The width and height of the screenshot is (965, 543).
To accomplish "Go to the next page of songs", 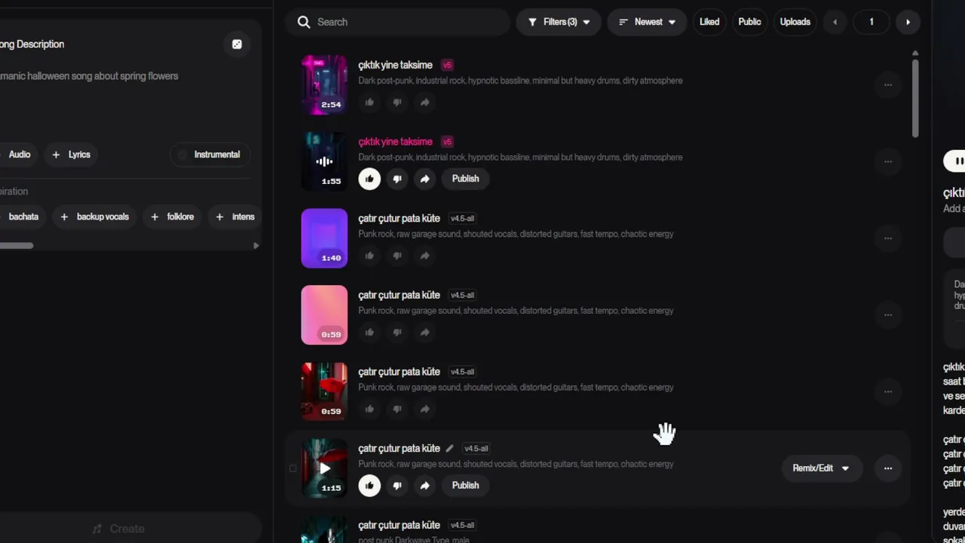I will [x=908, y=22].
